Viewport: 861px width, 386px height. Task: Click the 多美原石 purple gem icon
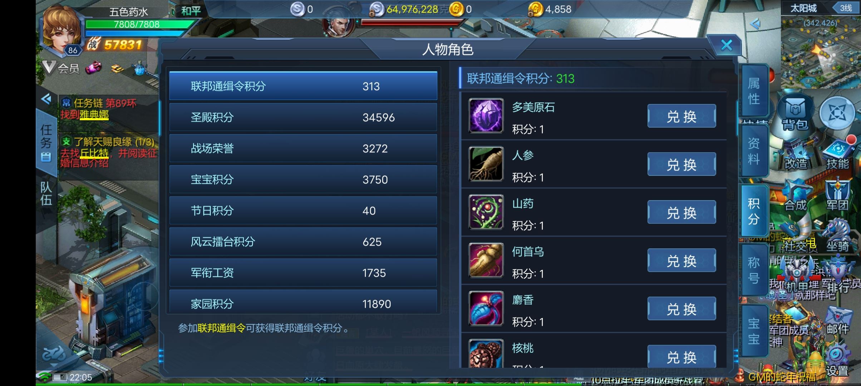[x=486, y=116]
